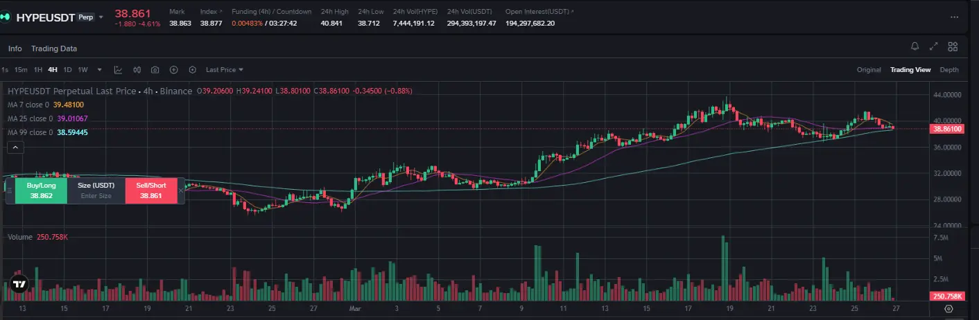Switch to Original chart view
This screenshot has height=320, width=979.
(x=869, y=70)
